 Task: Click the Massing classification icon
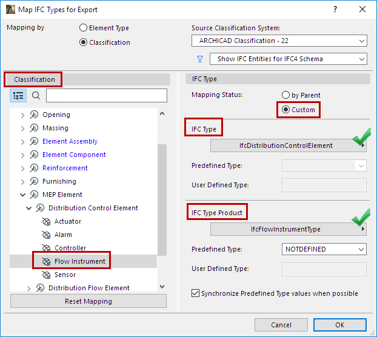click(x=34, y=128)
